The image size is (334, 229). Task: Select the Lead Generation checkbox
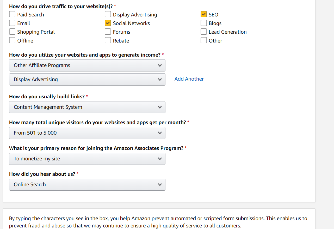pyautogui.click(x=204, y=32)
